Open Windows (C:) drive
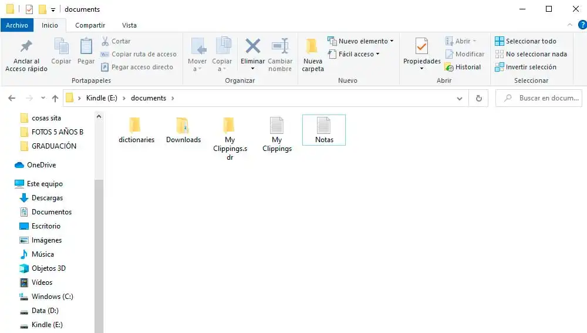 coord(46,296)
